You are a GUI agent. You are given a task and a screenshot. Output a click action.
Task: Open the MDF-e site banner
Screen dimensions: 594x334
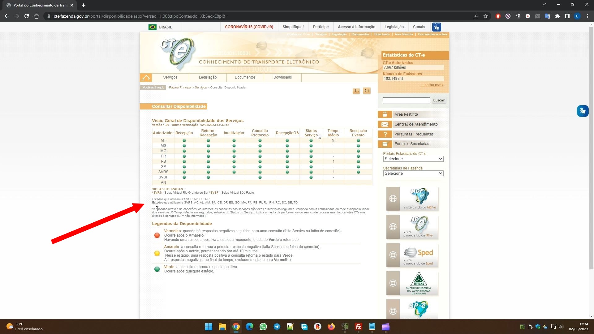pyautogui.click(x=412, y=199)
